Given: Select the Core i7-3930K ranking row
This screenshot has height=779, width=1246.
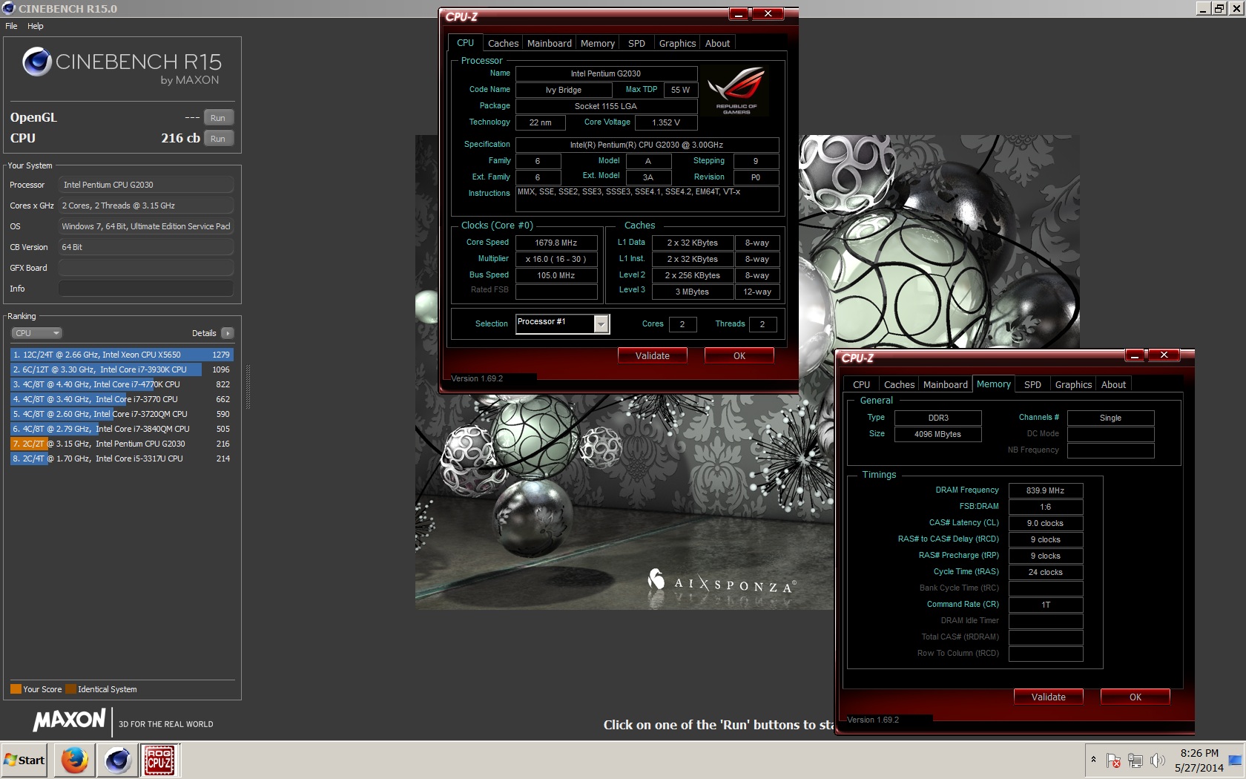Looking at the screenshot, I should [122, 369].
